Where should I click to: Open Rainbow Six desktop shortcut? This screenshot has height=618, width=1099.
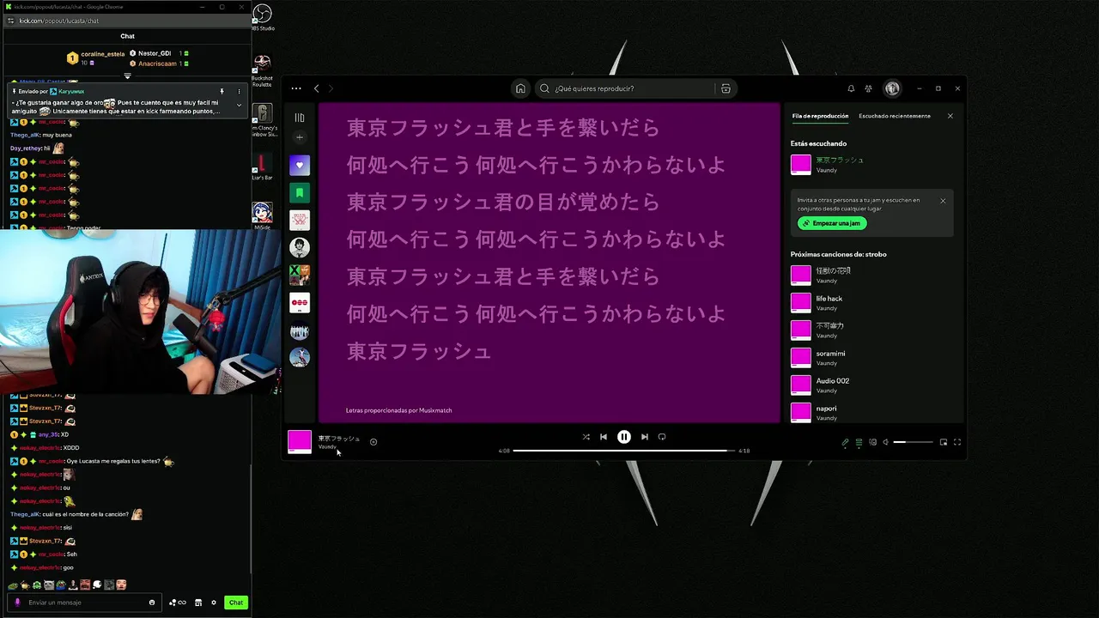263,121
